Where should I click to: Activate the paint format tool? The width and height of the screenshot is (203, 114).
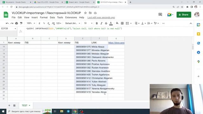click(21, 23)
